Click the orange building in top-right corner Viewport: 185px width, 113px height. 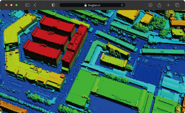(x=178, y=23)
